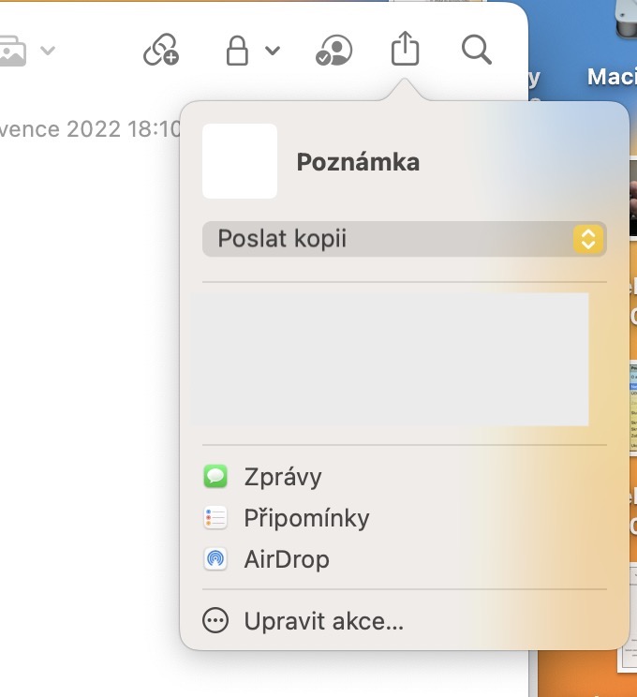Screen dimensions: 637x697
Task: Open "Upravit akce…" option
Action: coord(323,620)
